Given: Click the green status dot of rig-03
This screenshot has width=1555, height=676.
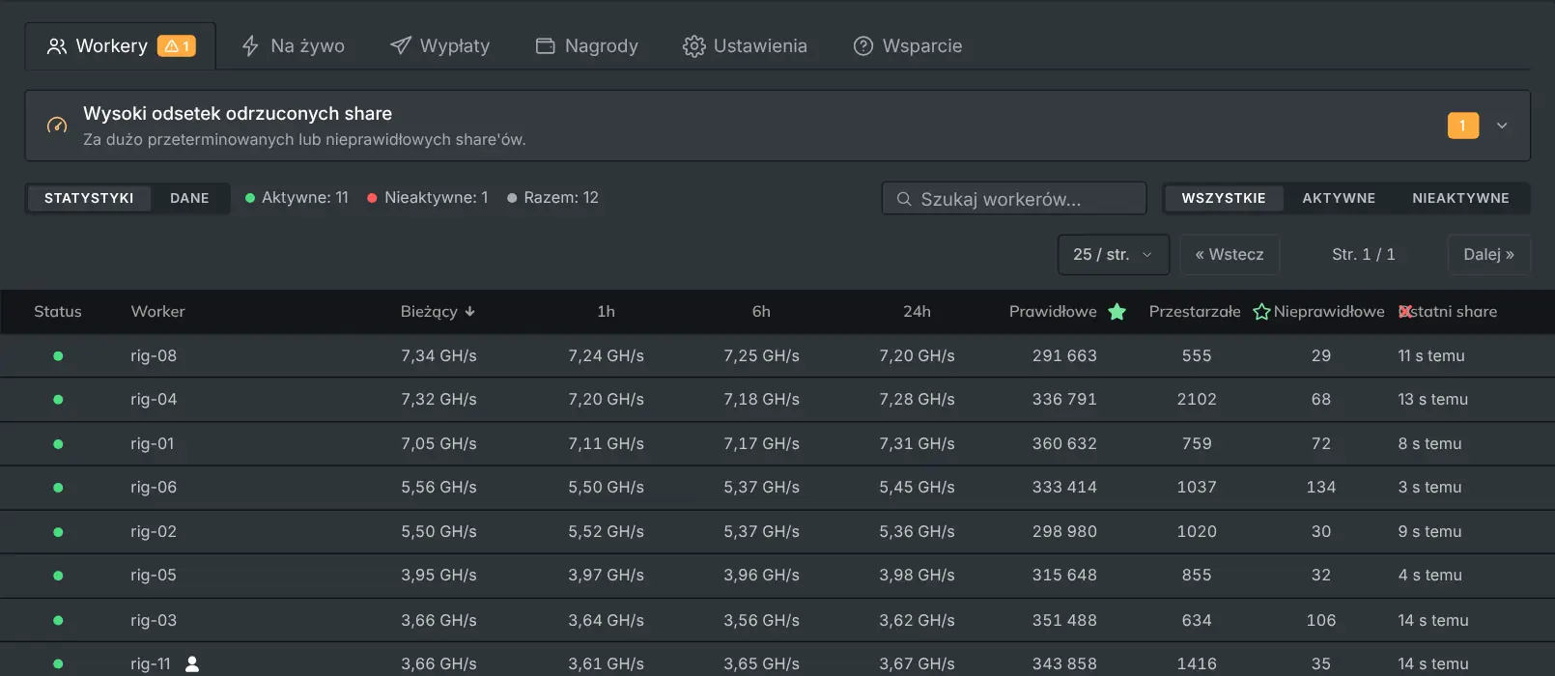Looking at the screenshot, I should [x=58, y=620].
